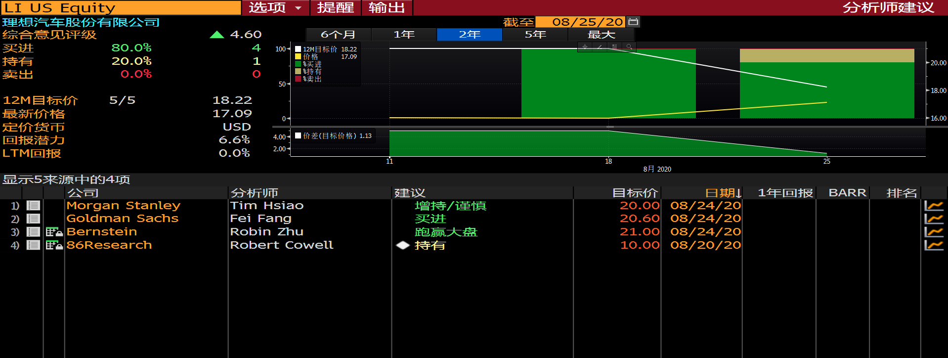Open the calendar date picker icon
This screenshot has width=948, height=358.
pyautogui.click(x=633, y=22)
